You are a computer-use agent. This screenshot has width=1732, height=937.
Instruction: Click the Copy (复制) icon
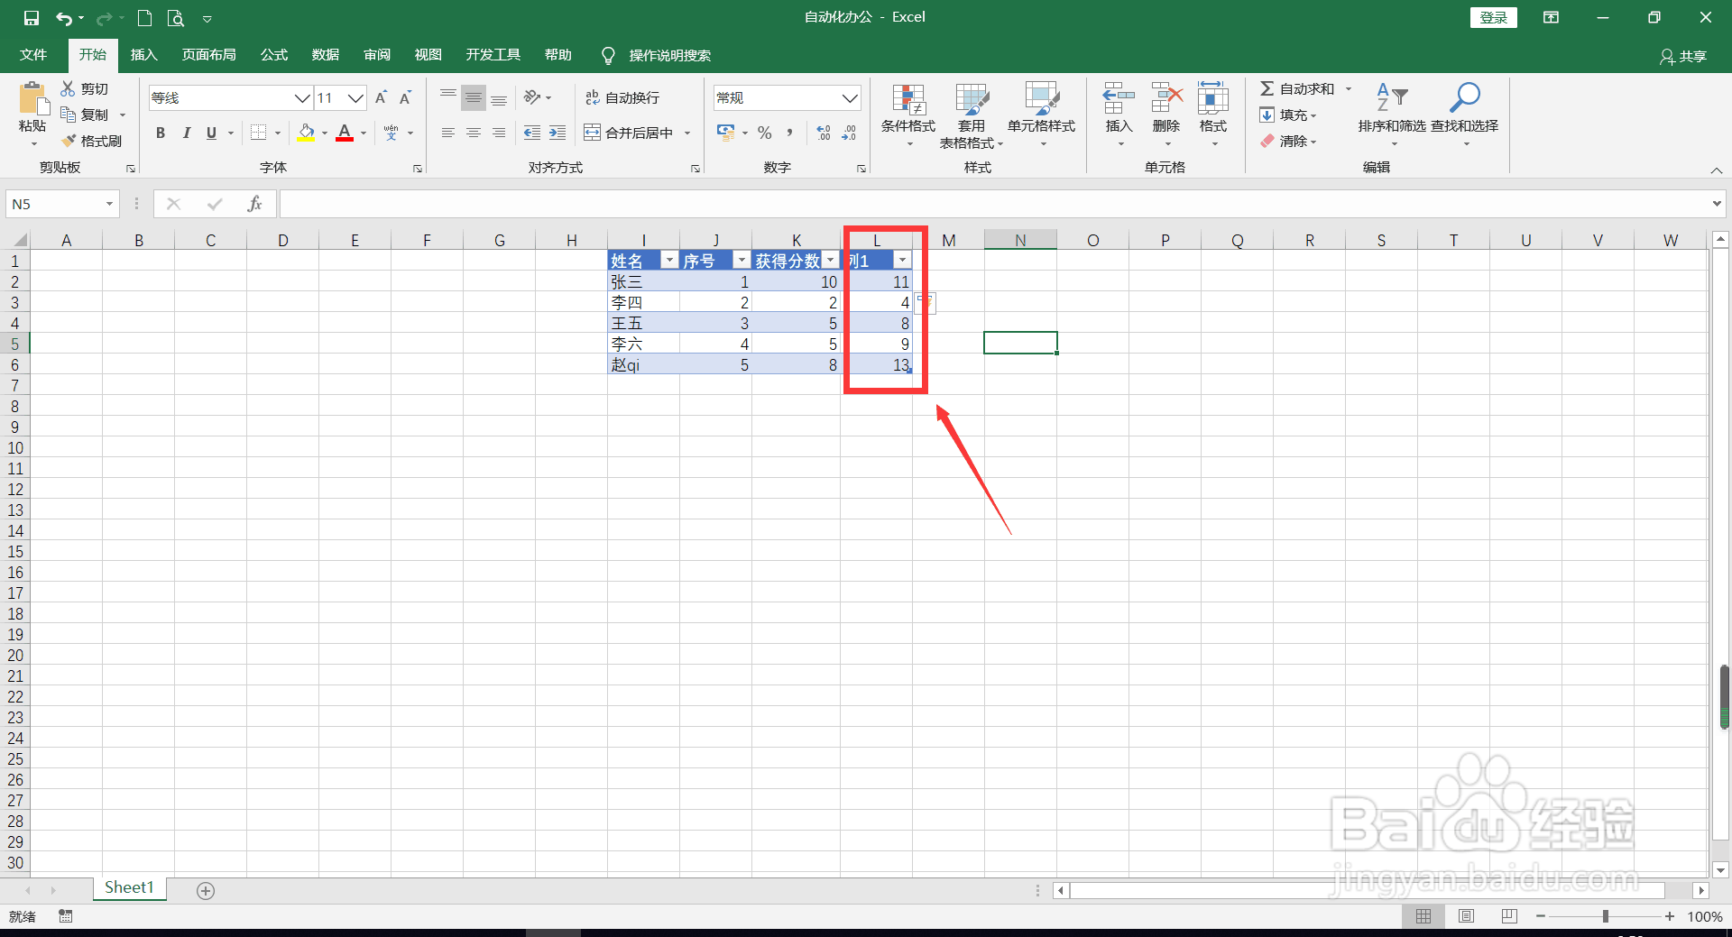69,115
